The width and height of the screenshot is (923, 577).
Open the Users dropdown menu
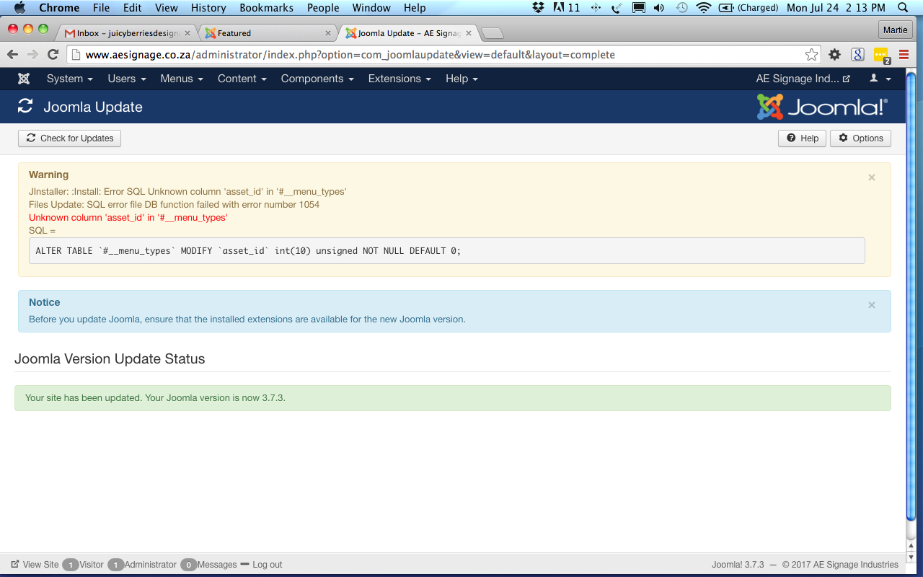tap(127, 79)
